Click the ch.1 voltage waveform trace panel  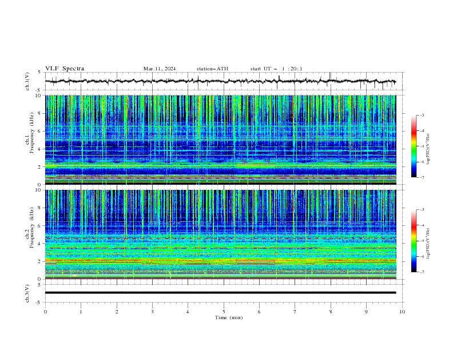point(224,81)
